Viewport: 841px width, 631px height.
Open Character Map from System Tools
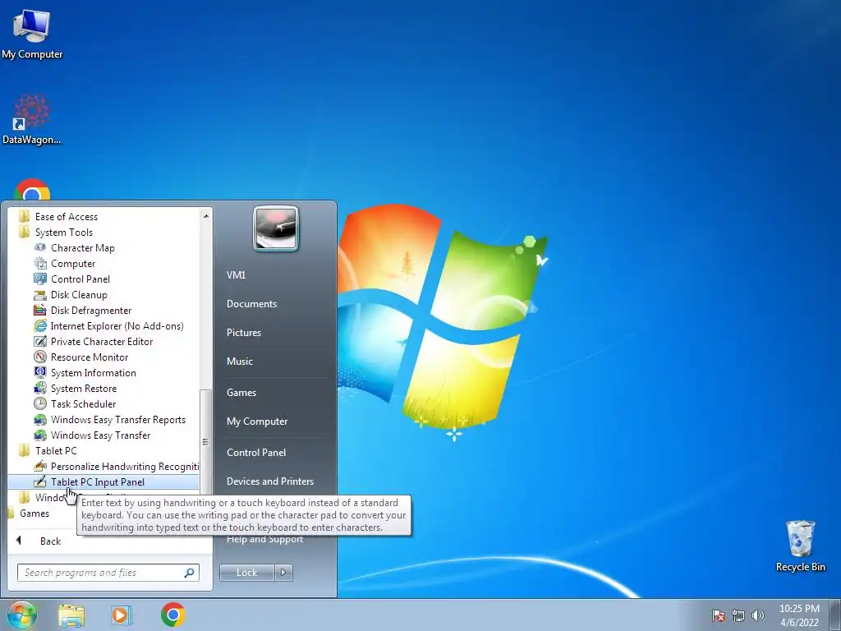(x=83, y=248)
